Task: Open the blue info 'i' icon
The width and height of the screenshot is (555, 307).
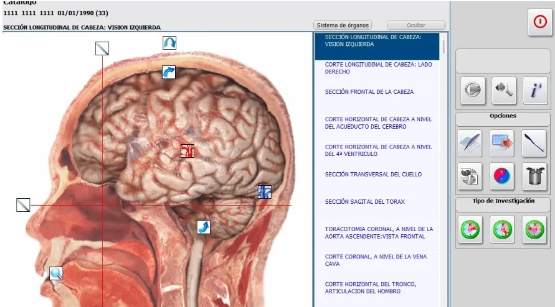Action: 535,90
